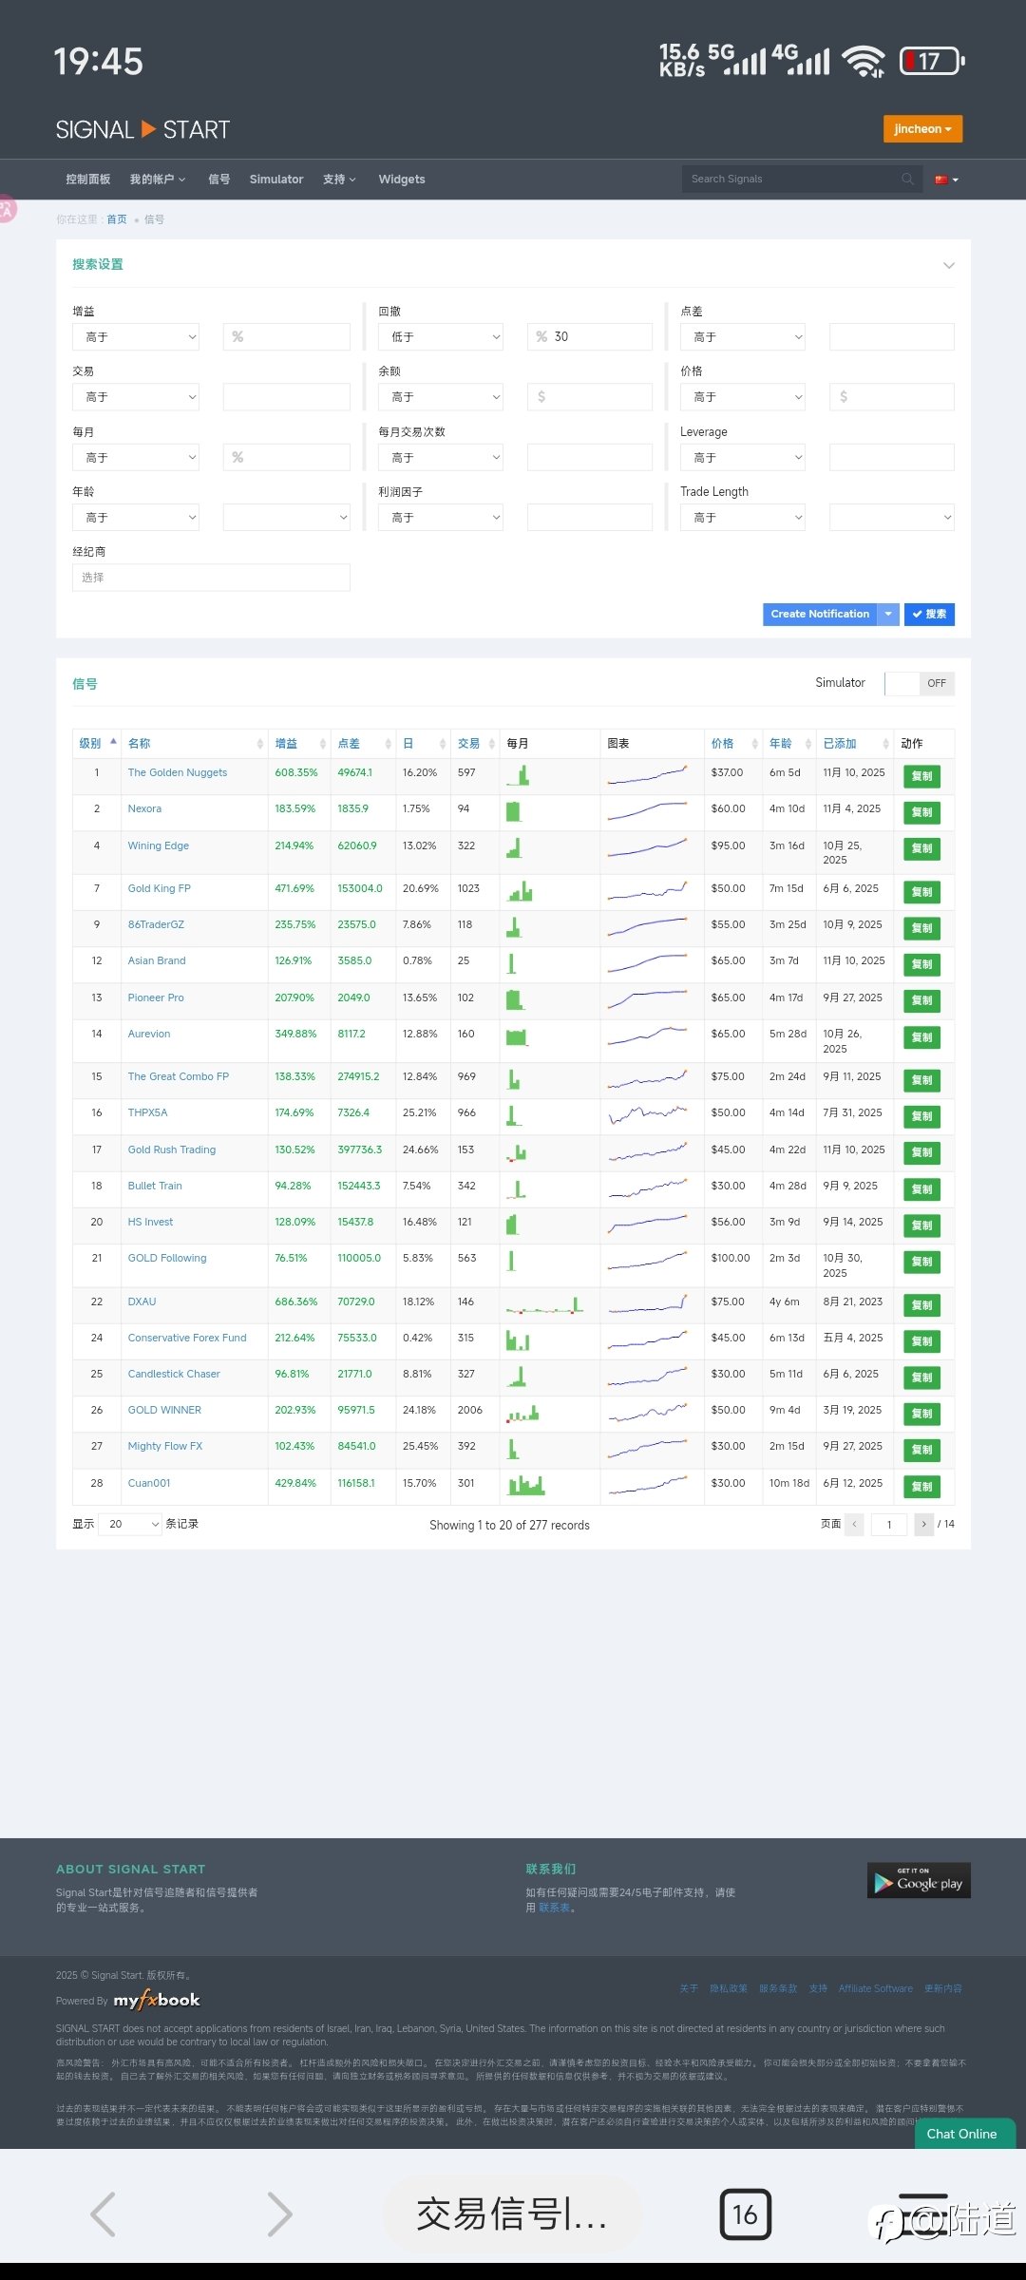Click the 搜索 button

pyautogui.click(x=929, y=615)
